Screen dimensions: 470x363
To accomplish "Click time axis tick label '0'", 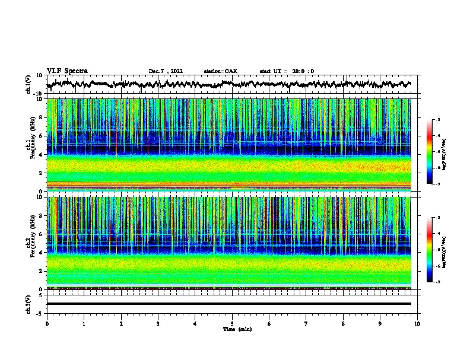I will [47, 324].
